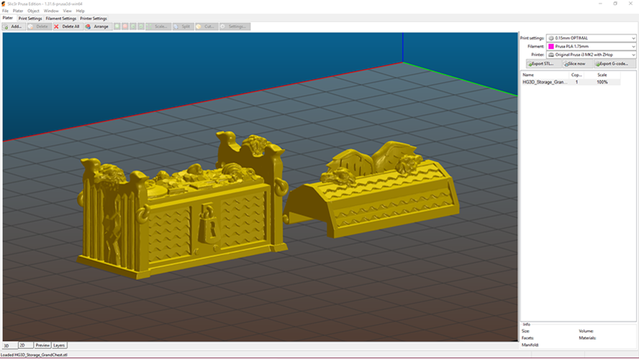Open the Help menu
The height and width of the screenshot is (359, 639).
[x=81, y=11]
